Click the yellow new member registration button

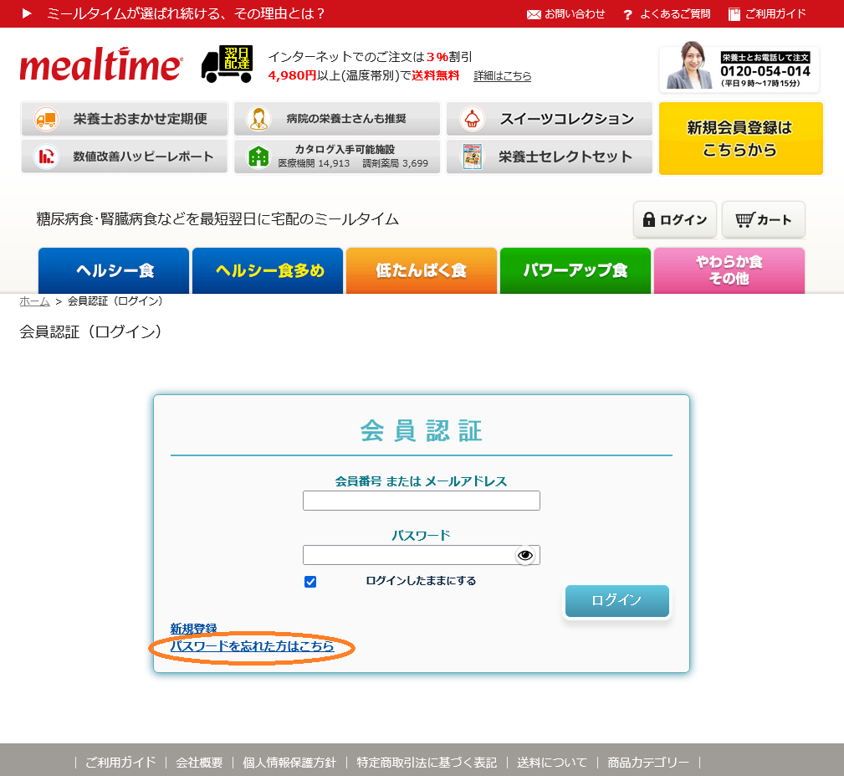740,139
